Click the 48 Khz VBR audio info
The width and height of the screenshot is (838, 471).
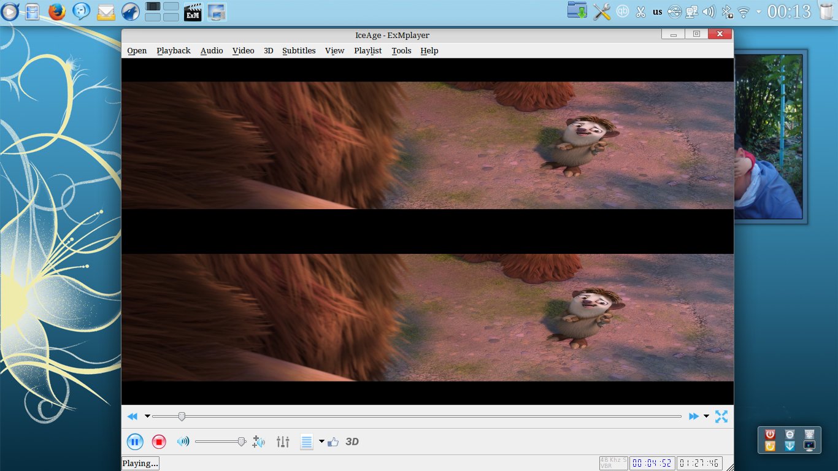tap(614, 463)
